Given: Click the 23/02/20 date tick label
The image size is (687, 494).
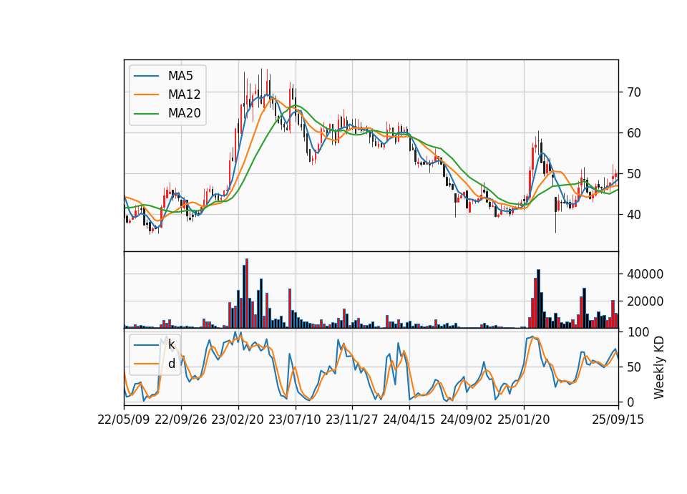Looking at the screenshot, I should 238,420.
